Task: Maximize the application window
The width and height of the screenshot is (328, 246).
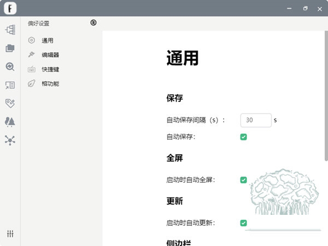Action: (306, 8)
